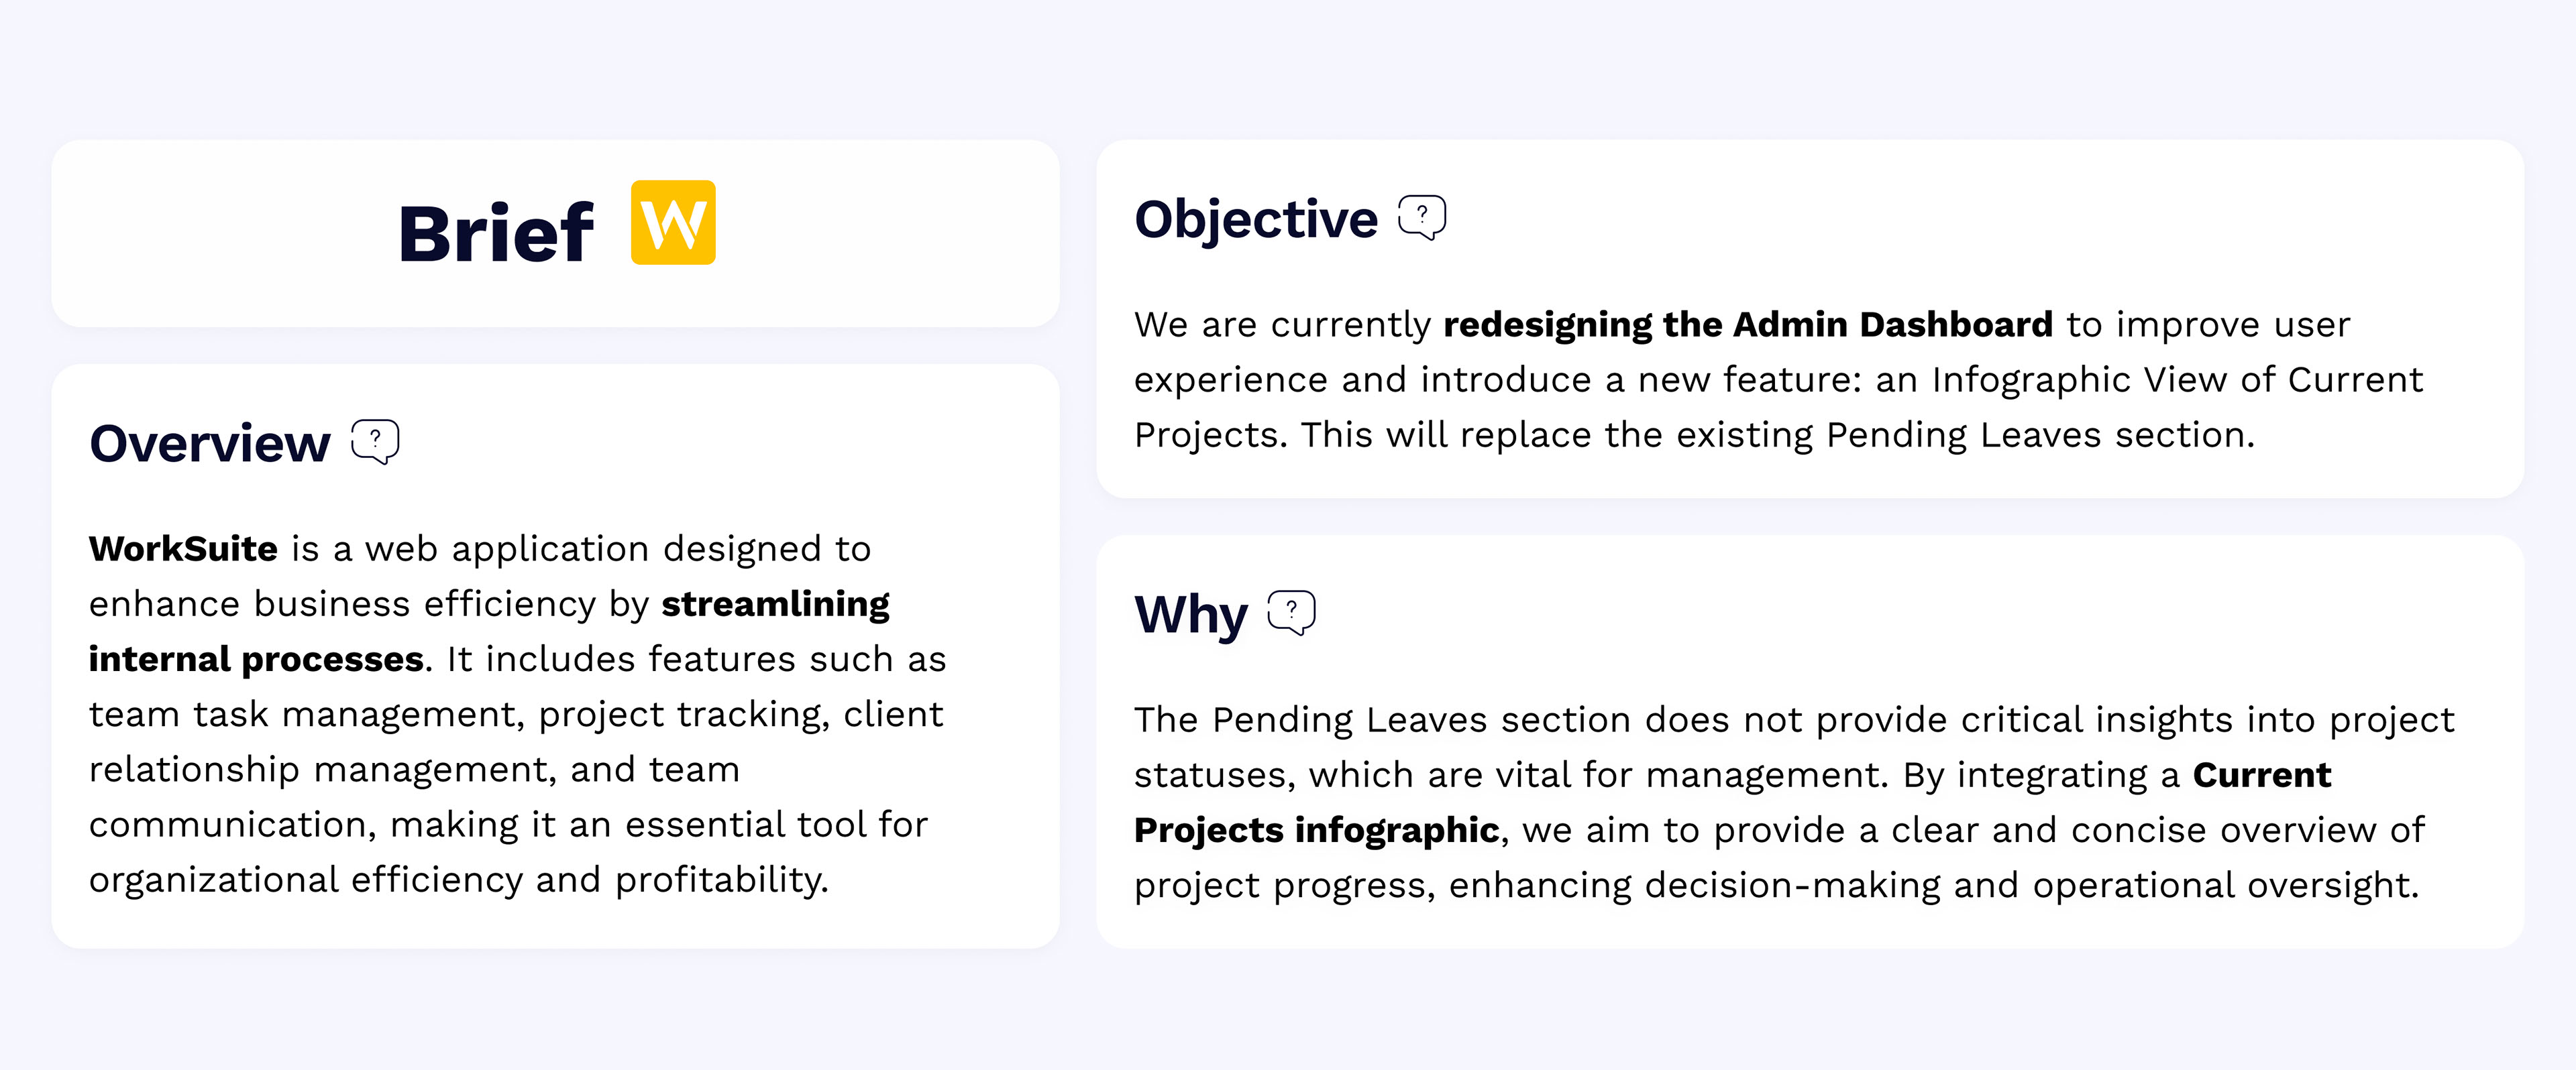Click bold 'streamlining' text in Overview paragraph
This screenshot has height=1070, width=2576.
point(775,605)
